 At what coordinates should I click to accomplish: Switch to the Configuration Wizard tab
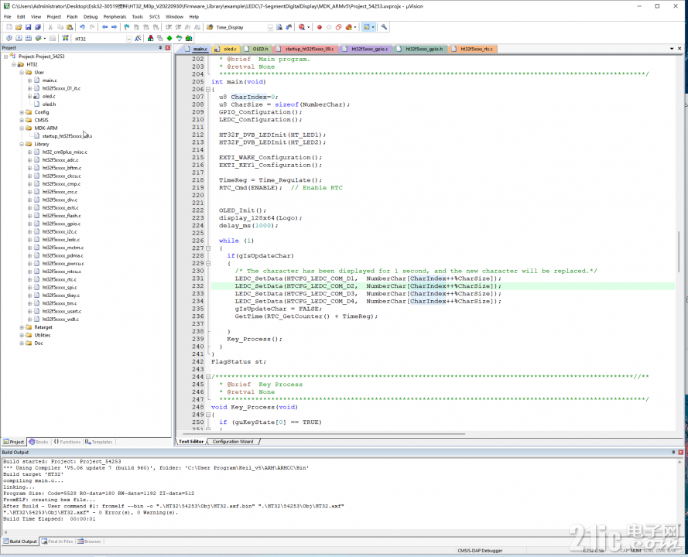[x=233, y=442]
